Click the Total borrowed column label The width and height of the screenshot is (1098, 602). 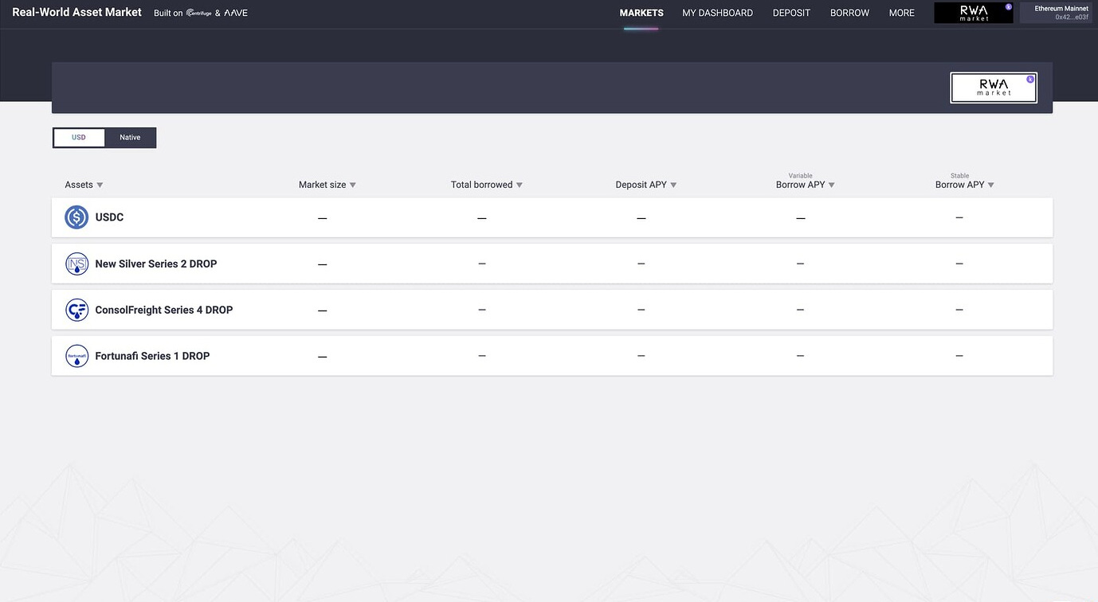[x=481, y=185]
